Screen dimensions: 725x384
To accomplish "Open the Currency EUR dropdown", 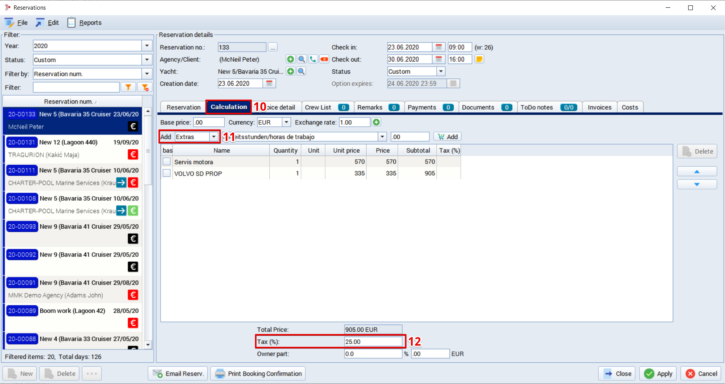I will point(286,122).
